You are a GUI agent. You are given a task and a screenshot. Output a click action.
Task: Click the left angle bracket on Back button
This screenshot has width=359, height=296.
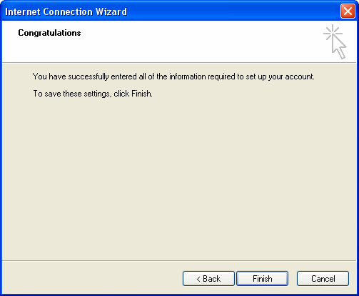[x=198, y=279]
